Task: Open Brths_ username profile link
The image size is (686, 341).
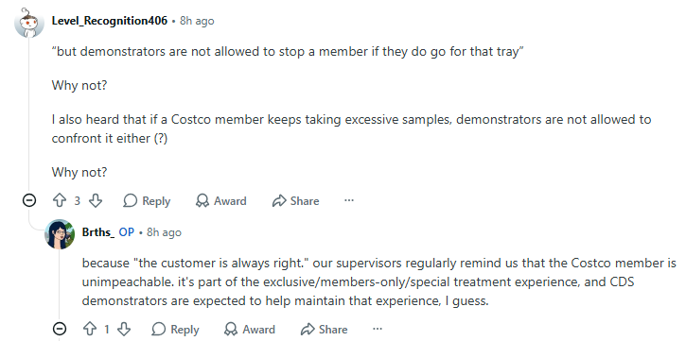Action: tap(98, 232)
